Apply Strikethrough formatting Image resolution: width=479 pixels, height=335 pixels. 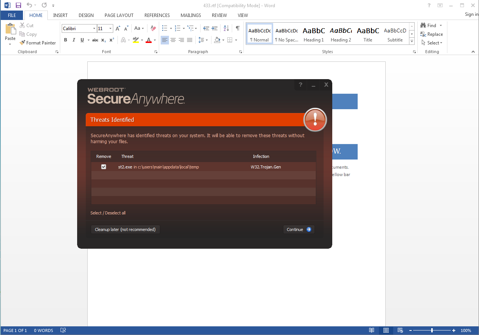pyautogui.click(x=95, y=40)
